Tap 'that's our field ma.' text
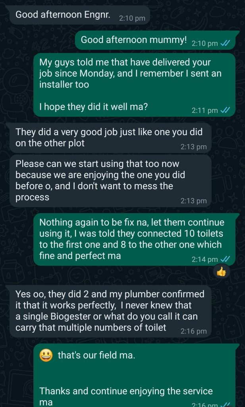 pos(96,355)
